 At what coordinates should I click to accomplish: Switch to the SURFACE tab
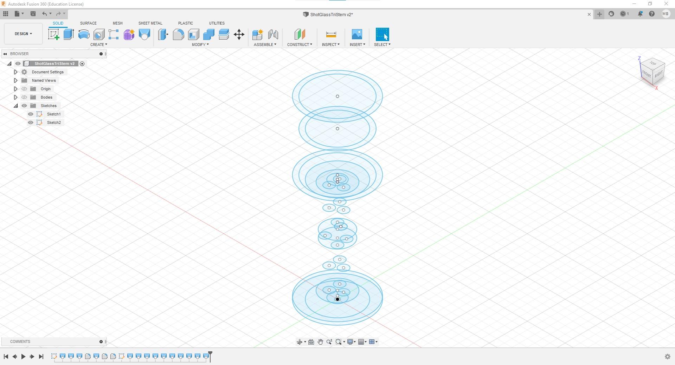[x=88, y=23]
